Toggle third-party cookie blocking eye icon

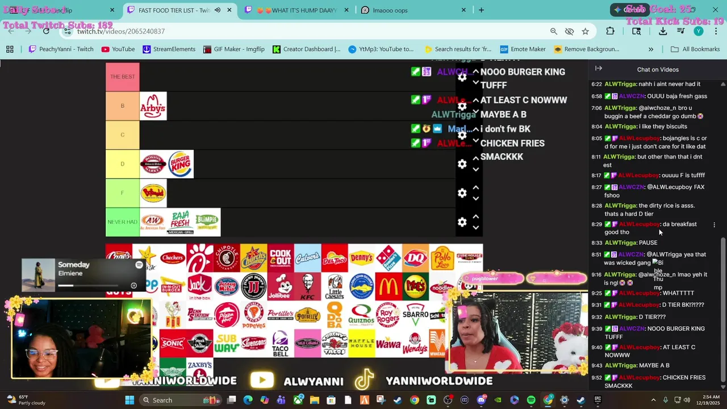(569, 31)
